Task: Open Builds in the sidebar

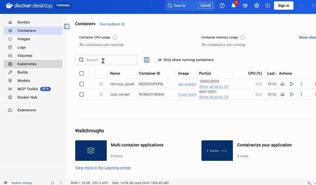Action: click(x=33, y=72)
